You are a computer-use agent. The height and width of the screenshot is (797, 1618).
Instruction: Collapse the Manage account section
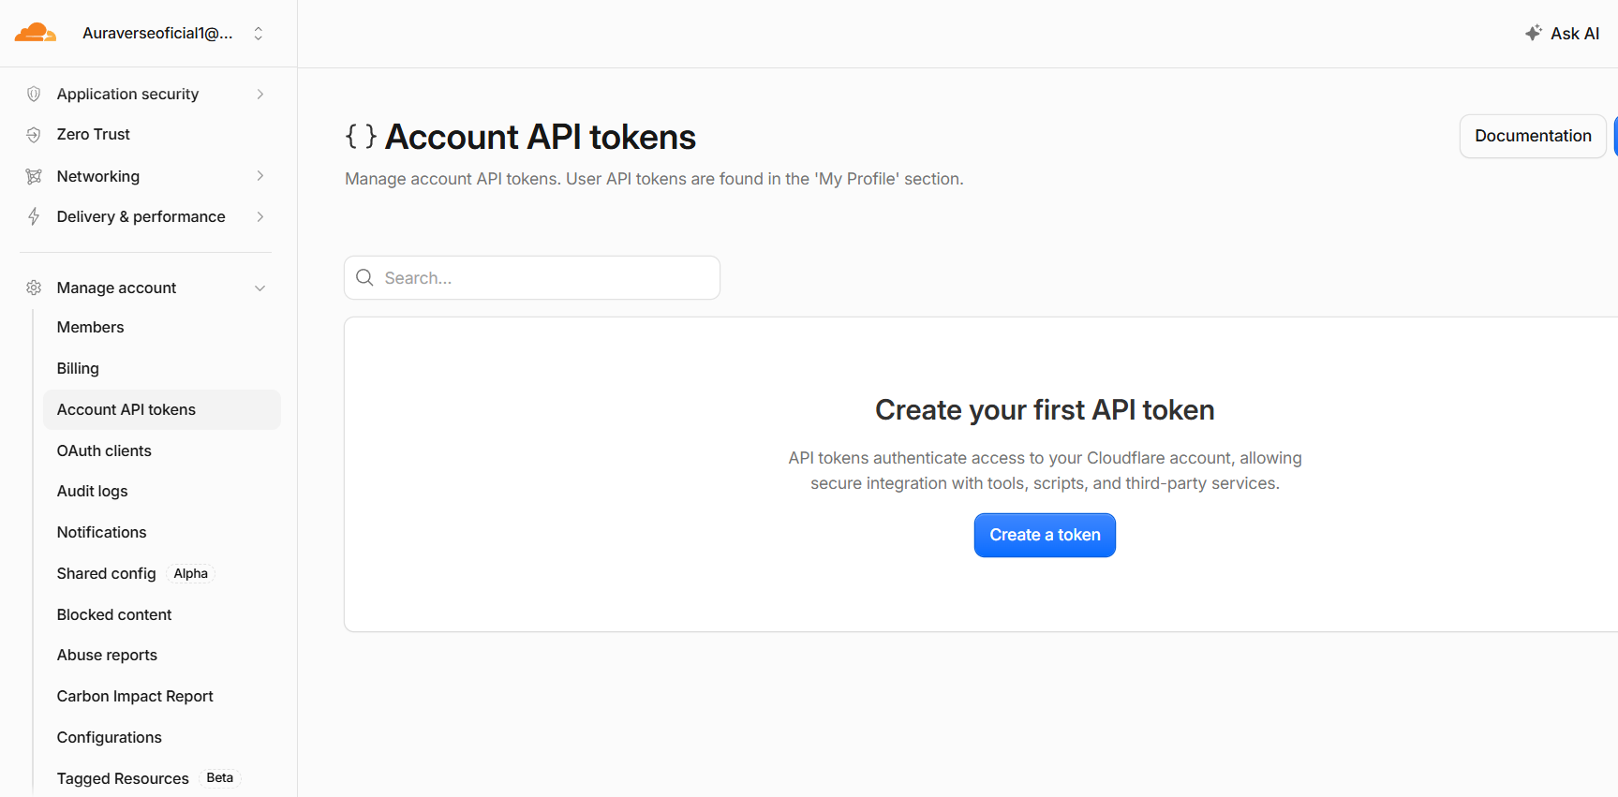[260, 288]
